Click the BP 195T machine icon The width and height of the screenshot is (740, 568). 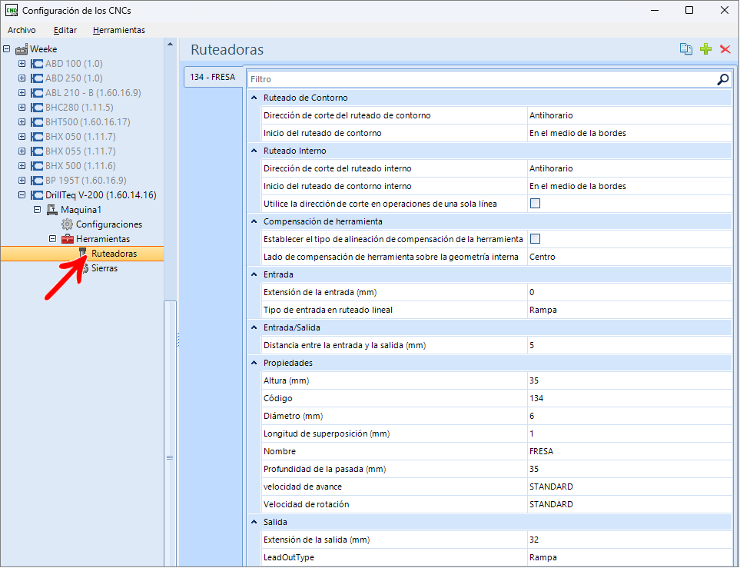pos(37,181)
